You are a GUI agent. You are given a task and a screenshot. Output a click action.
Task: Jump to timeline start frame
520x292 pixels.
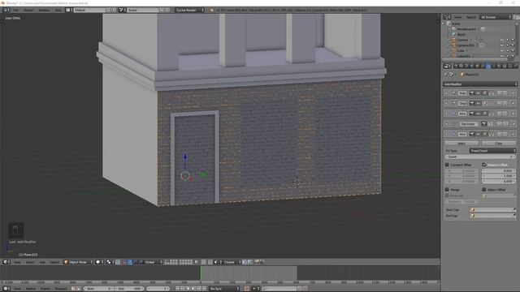pyautogui.click(x=177, y=289)
